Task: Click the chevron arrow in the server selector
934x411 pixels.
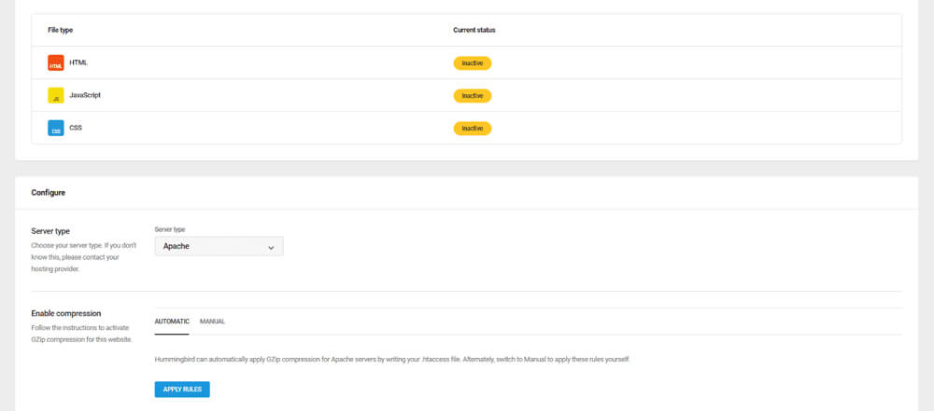Action: [271, 248]
